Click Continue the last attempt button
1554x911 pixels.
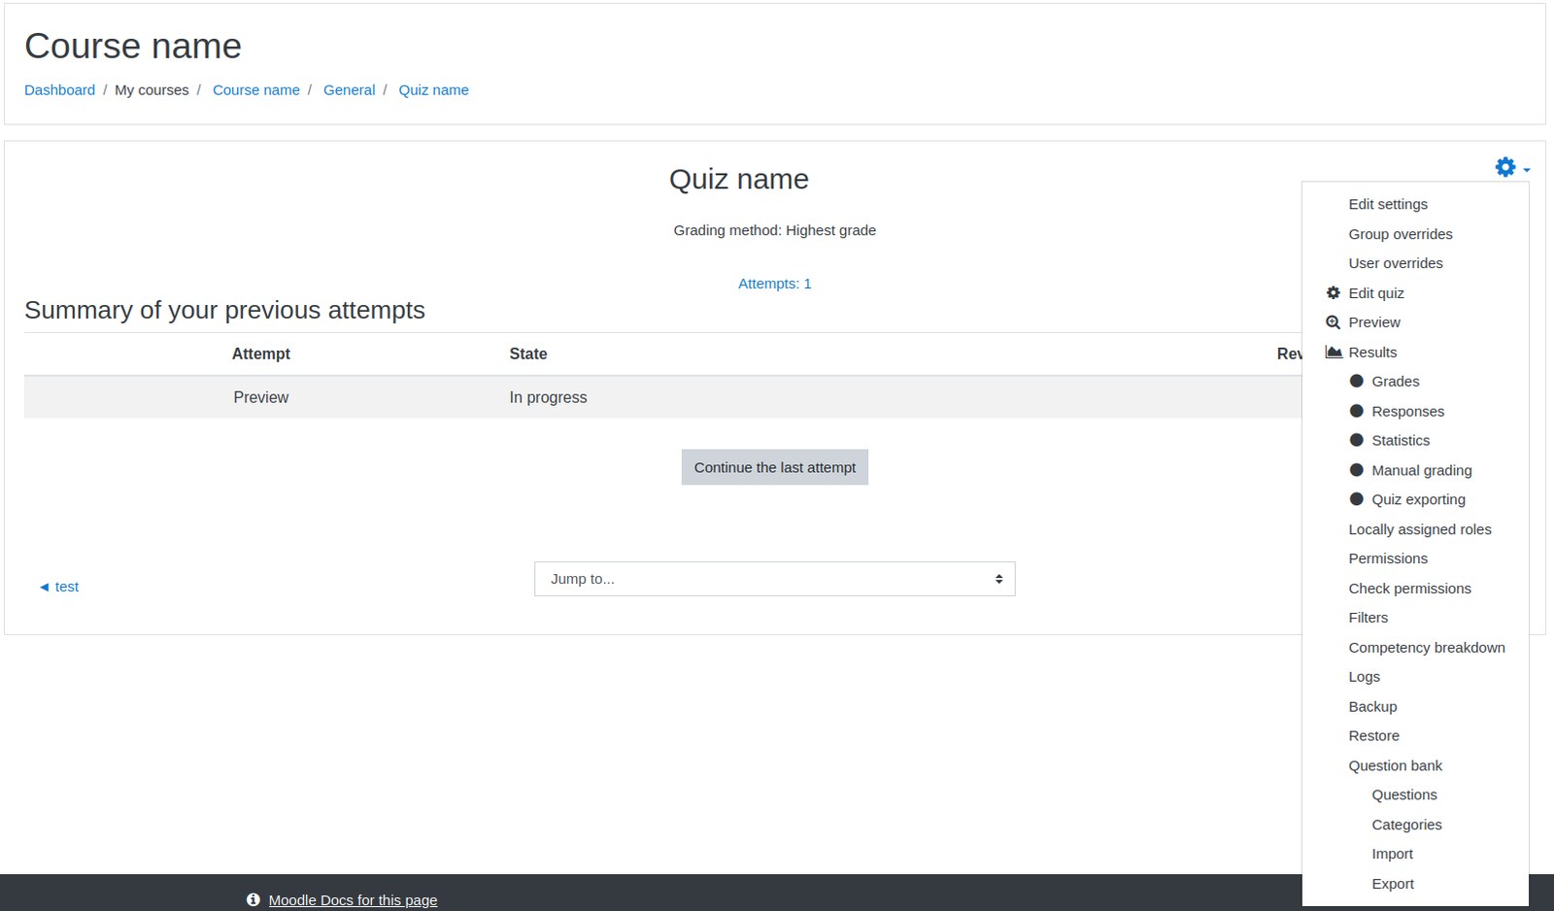[775, 467]
